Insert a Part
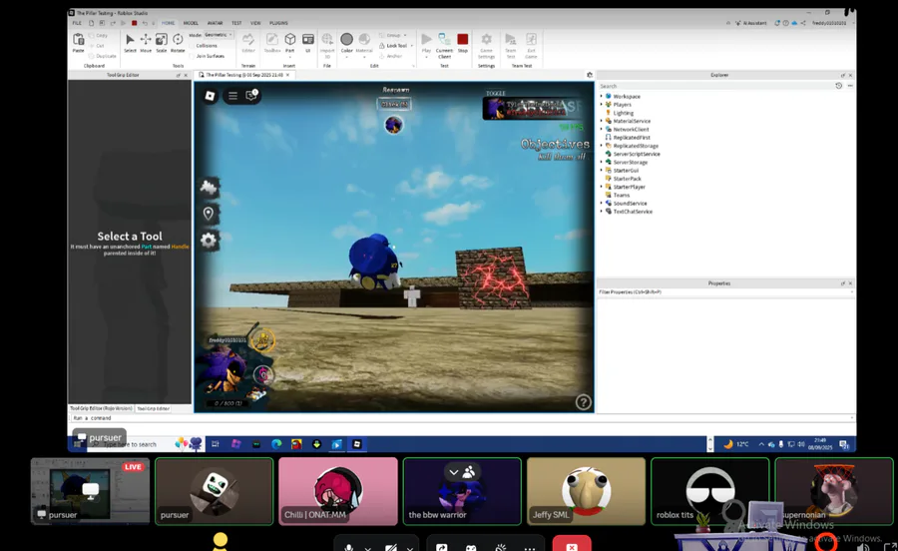The image size is (898, 551). pos(290,43)
